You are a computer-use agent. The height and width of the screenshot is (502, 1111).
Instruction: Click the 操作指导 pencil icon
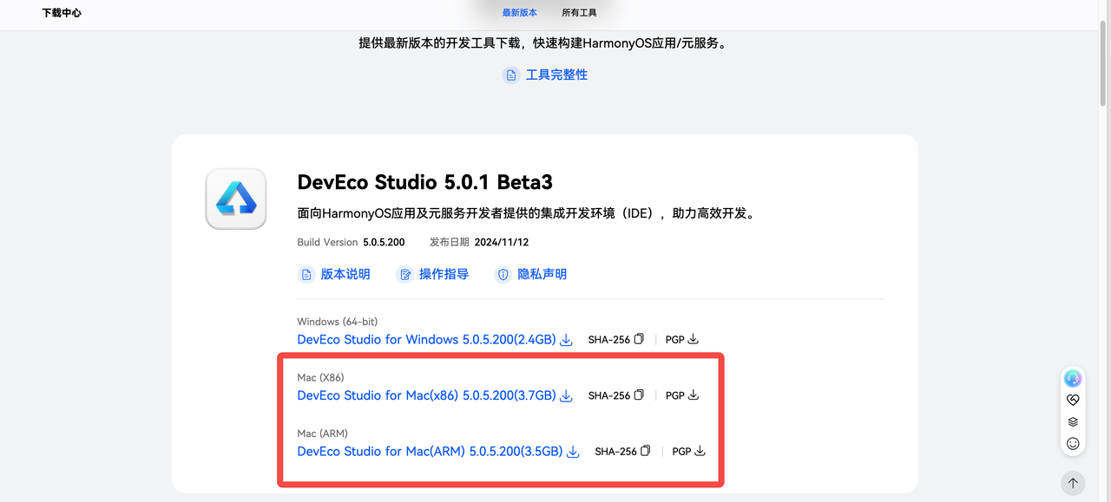coord(404,274)
